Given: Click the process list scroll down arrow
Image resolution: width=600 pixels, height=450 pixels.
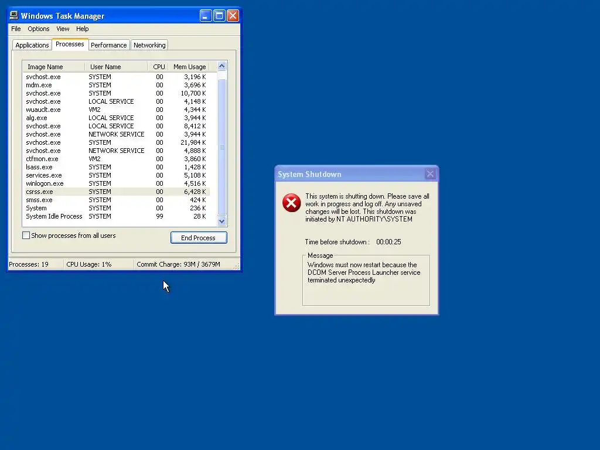Looking at the screenshot, I should [x=221, y=221].
